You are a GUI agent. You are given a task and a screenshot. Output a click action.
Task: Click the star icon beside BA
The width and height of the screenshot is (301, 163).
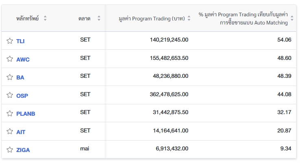pos(10,77)
